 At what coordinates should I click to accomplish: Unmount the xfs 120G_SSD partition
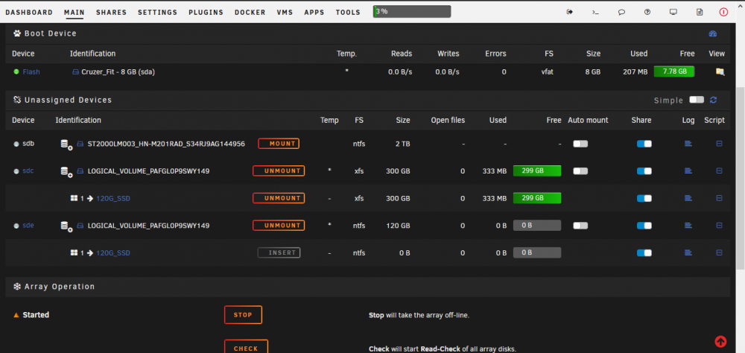click(279, 198)
